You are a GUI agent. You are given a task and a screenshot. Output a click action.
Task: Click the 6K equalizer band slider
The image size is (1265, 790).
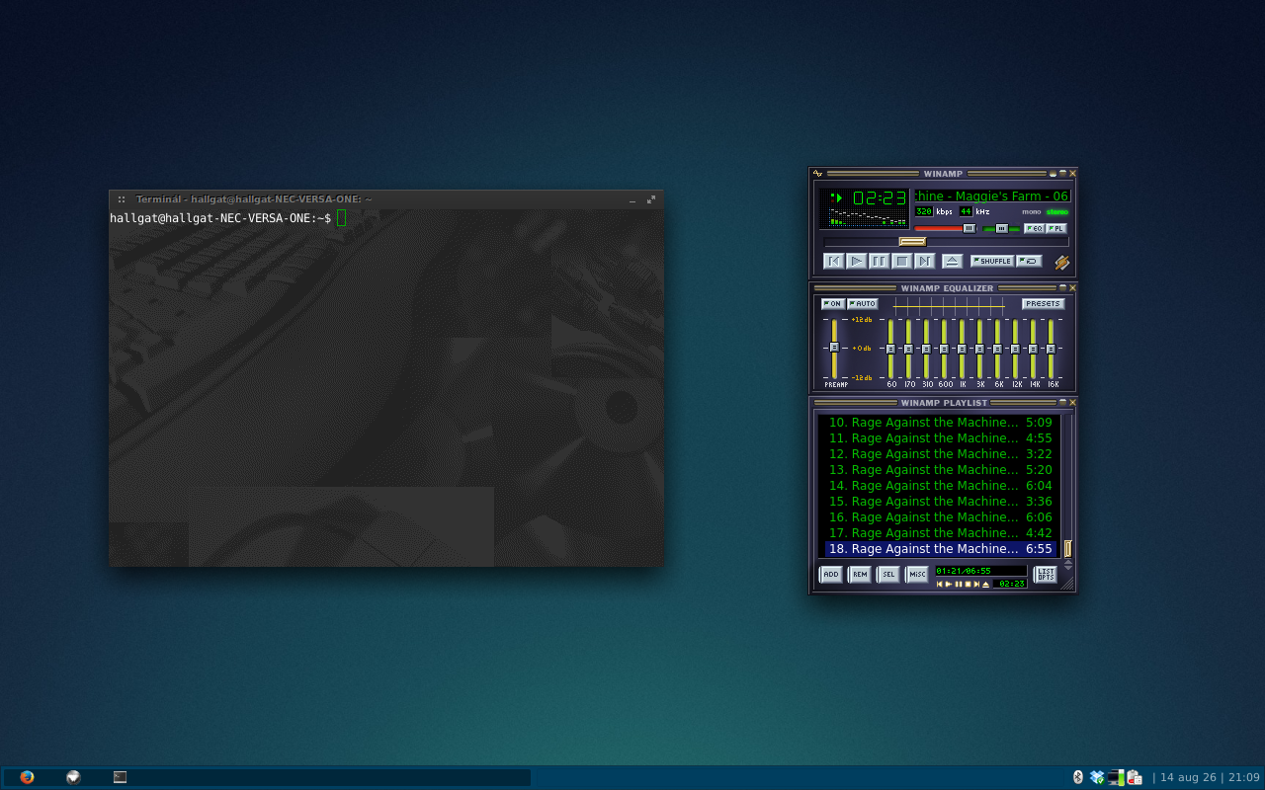[x=997, y=349]
